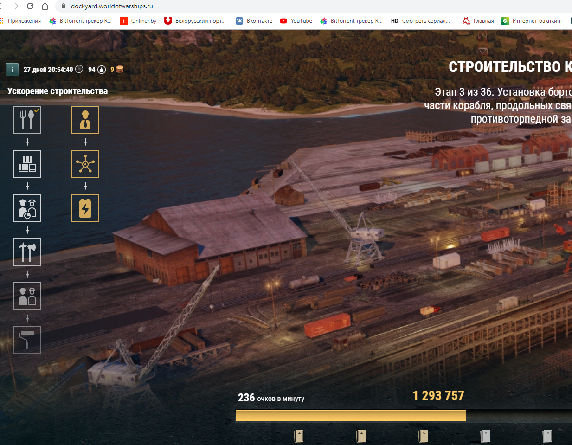Click the construction progress bar
The width and height of the screenshot is (572, 445).
click(351, 416)
